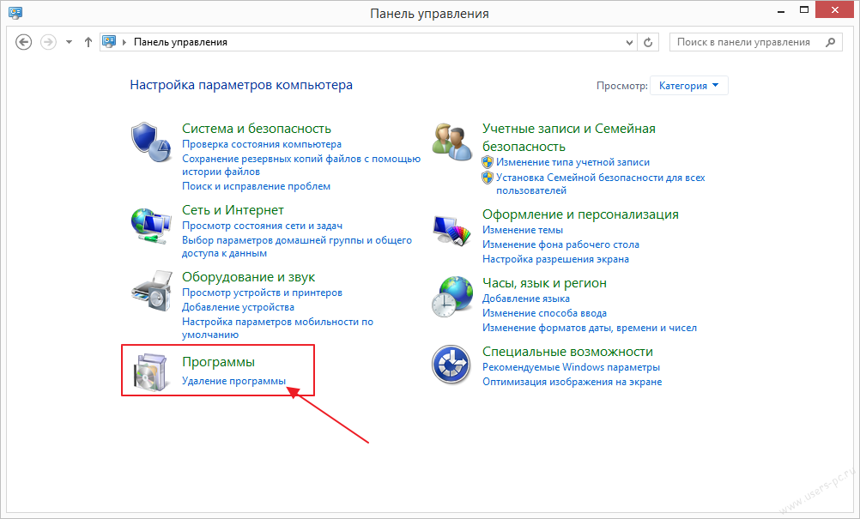Click Просмотр устройств и принтеров
The width and height of the screenshot is (860, 519).
[x=262, y=293]
